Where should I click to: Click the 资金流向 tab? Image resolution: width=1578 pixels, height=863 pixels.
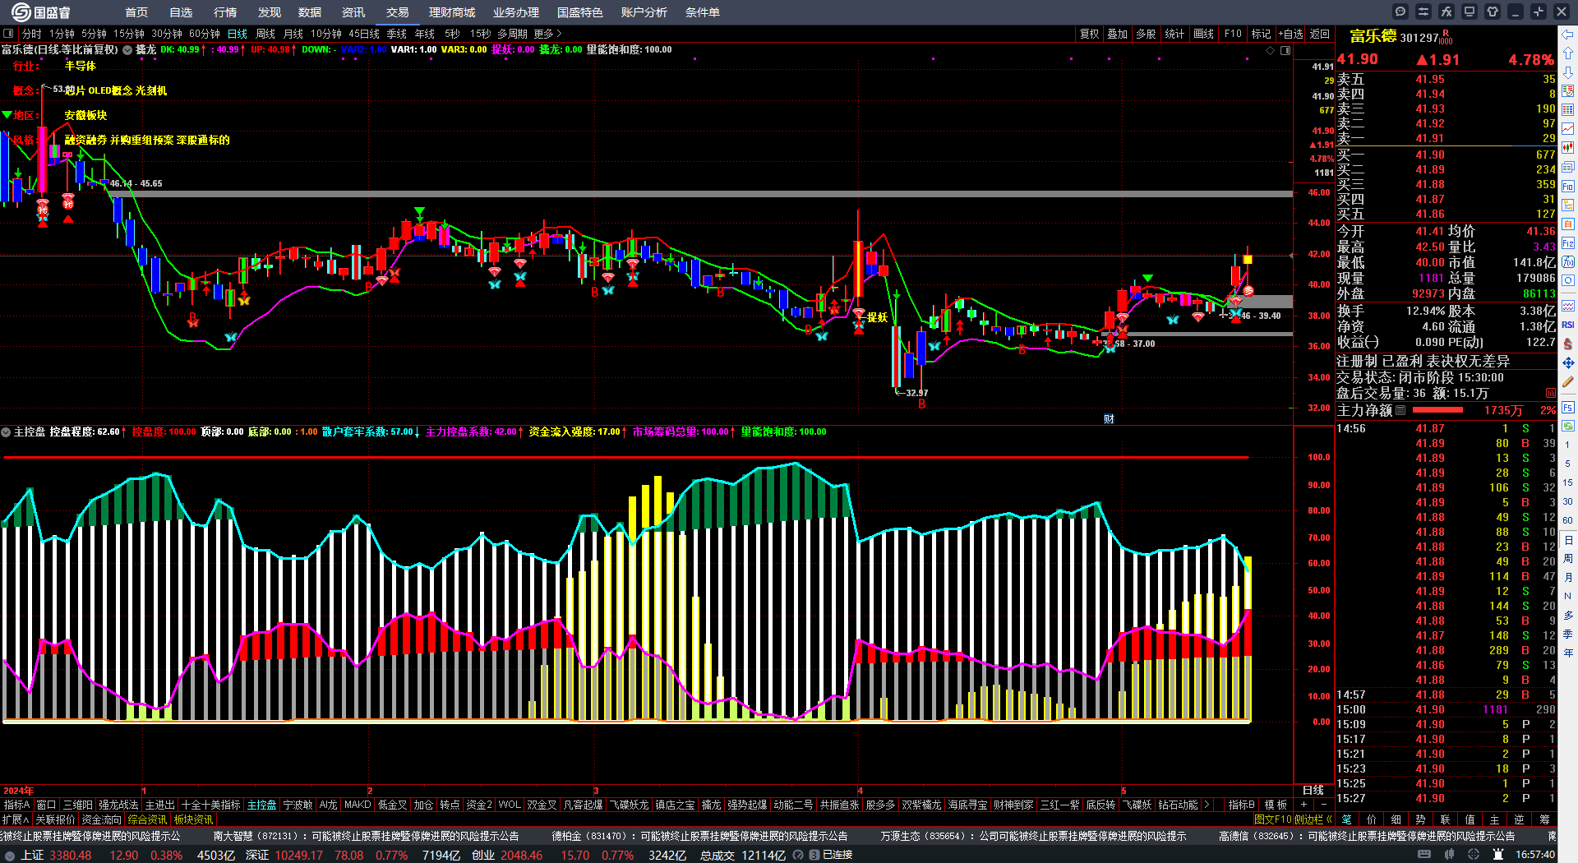click(x=101, y=819)
